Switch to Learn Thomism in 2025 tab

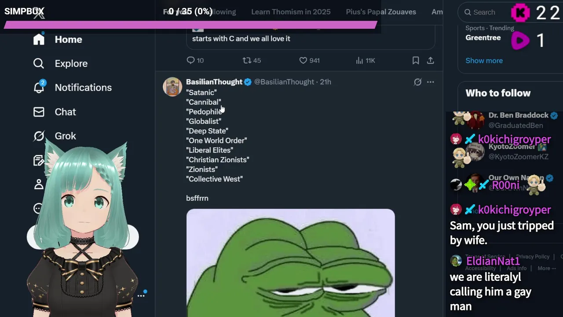tap(291, 12)
